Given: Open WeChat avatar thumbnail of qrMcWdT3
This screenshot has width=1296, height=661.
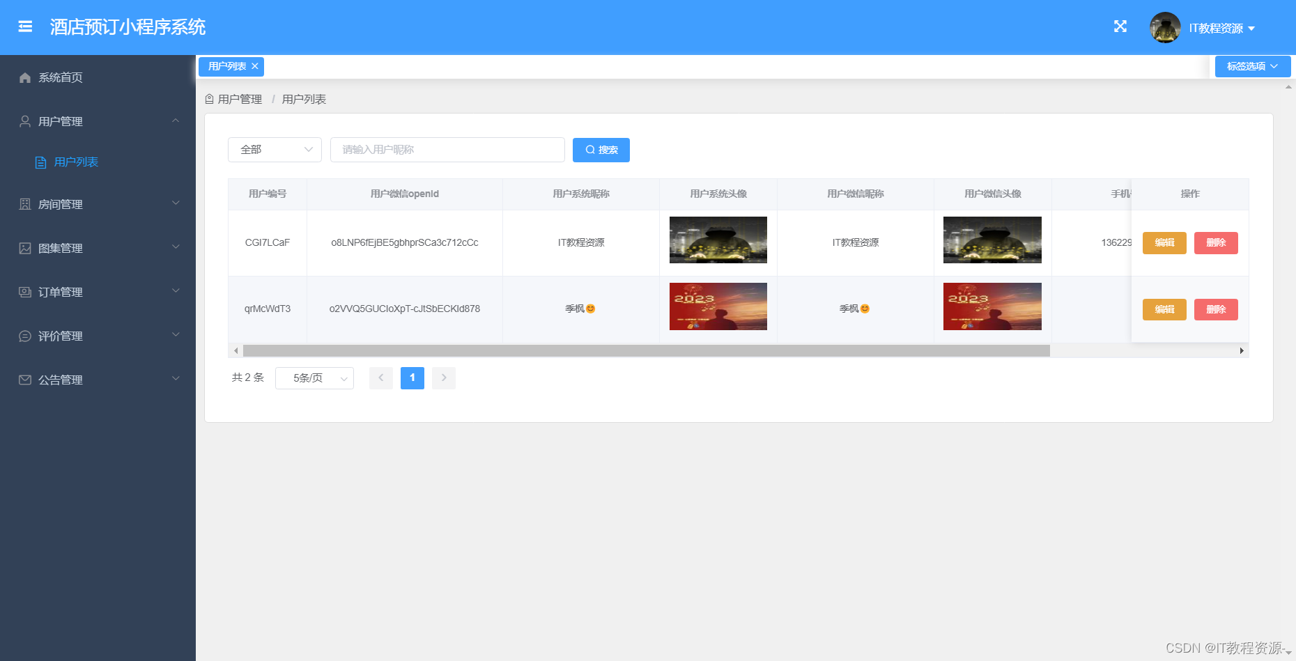Looking at the screenshot, I should pyautogui.click(x=992, y=306).
